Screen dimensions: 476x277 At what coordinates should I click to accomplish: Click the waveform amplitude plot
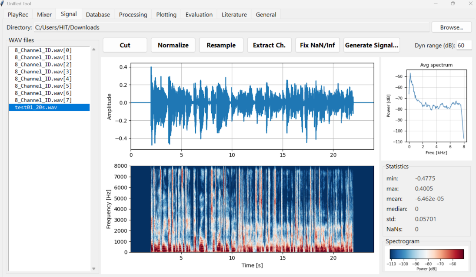point(252,106)
